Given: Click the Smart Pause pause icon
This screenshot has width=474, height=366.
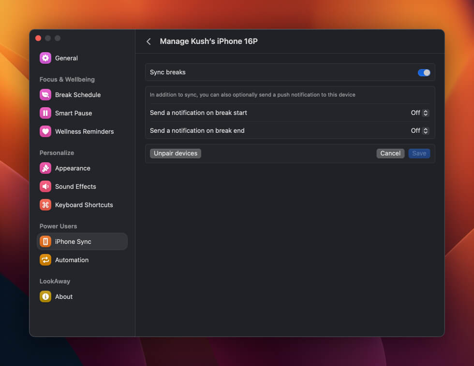Looking at the screenshot, I should pos(45,113).
